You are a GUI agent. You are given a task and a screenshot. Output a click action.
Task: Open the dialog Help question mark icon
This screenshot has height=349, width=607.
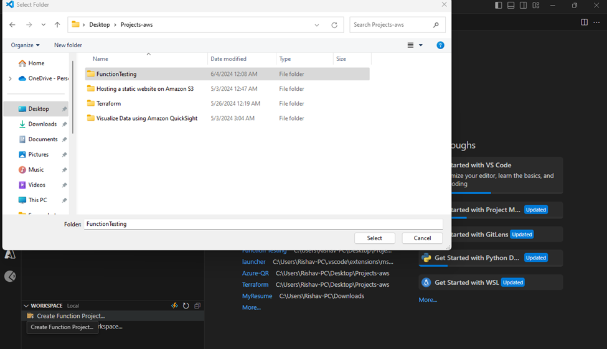pyautogui.click(x=440, y=45)
